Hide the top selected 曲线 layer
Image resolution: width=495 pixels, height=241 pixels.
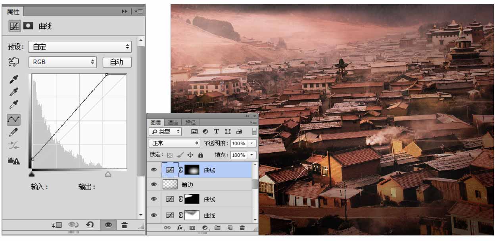point(154,170)
